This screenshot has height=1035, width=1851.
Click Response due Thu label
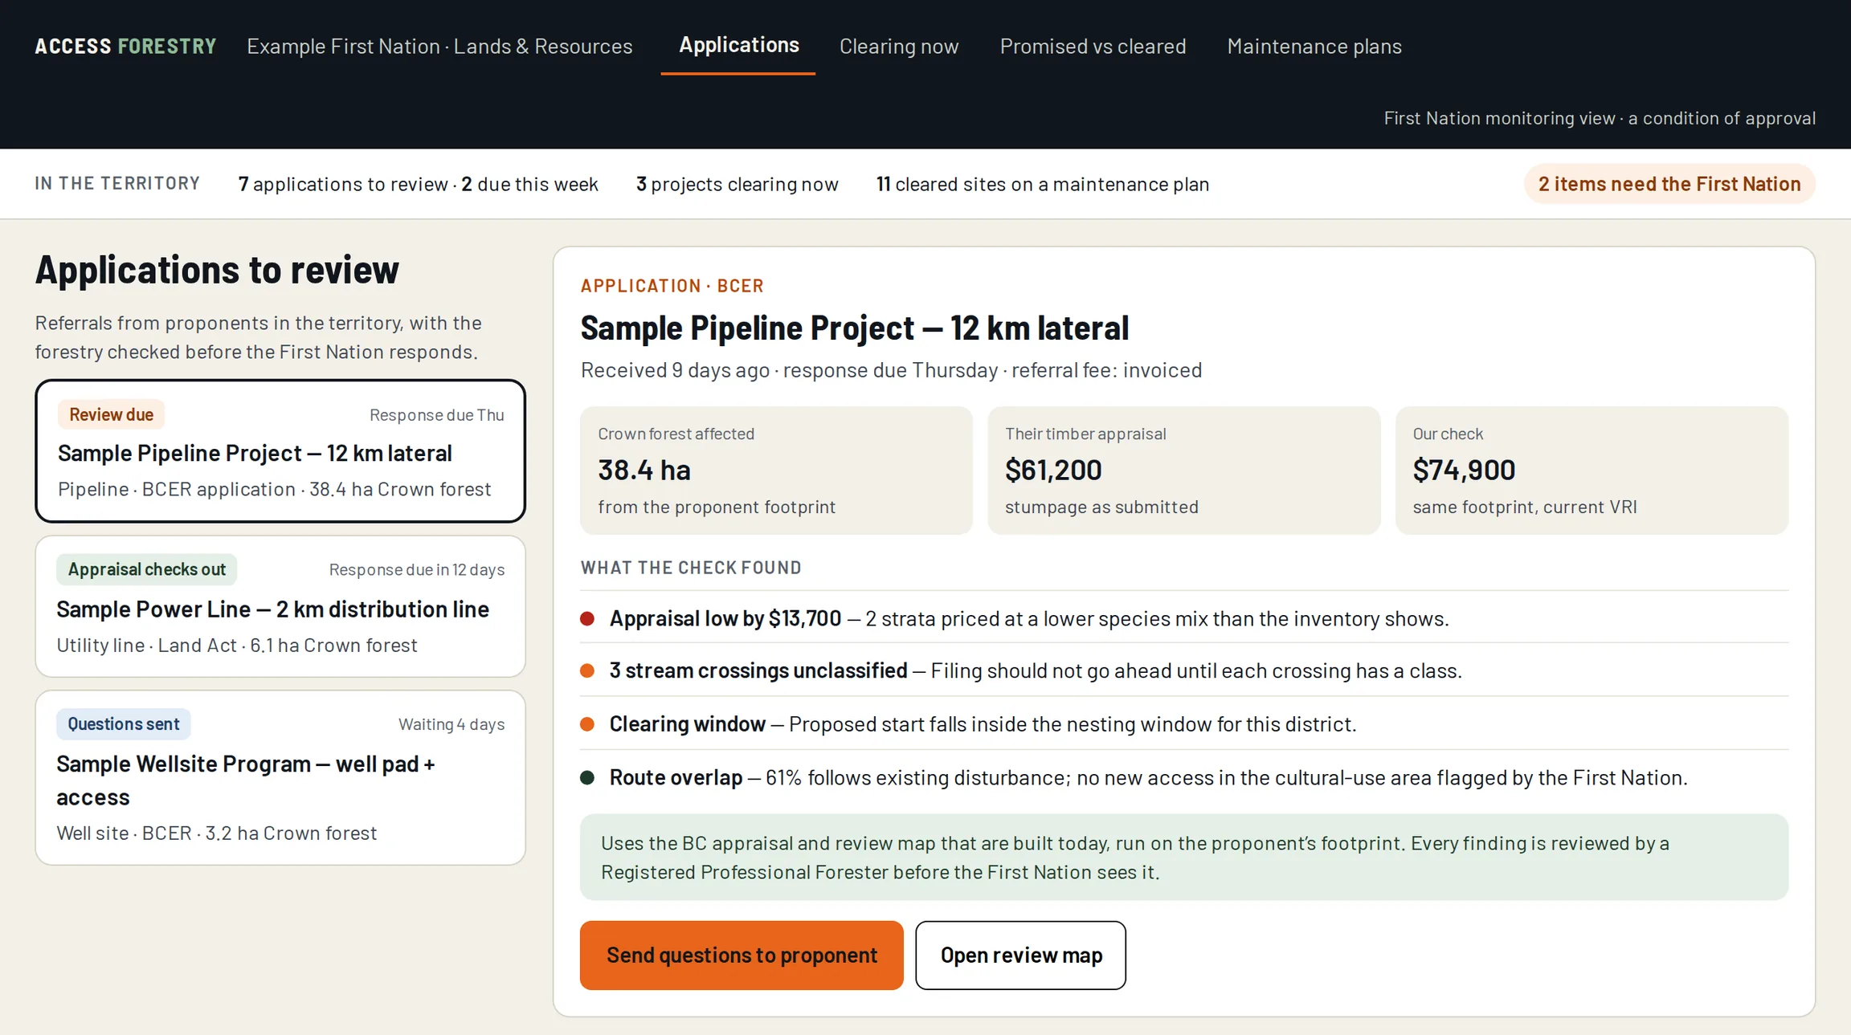(436, 415)
